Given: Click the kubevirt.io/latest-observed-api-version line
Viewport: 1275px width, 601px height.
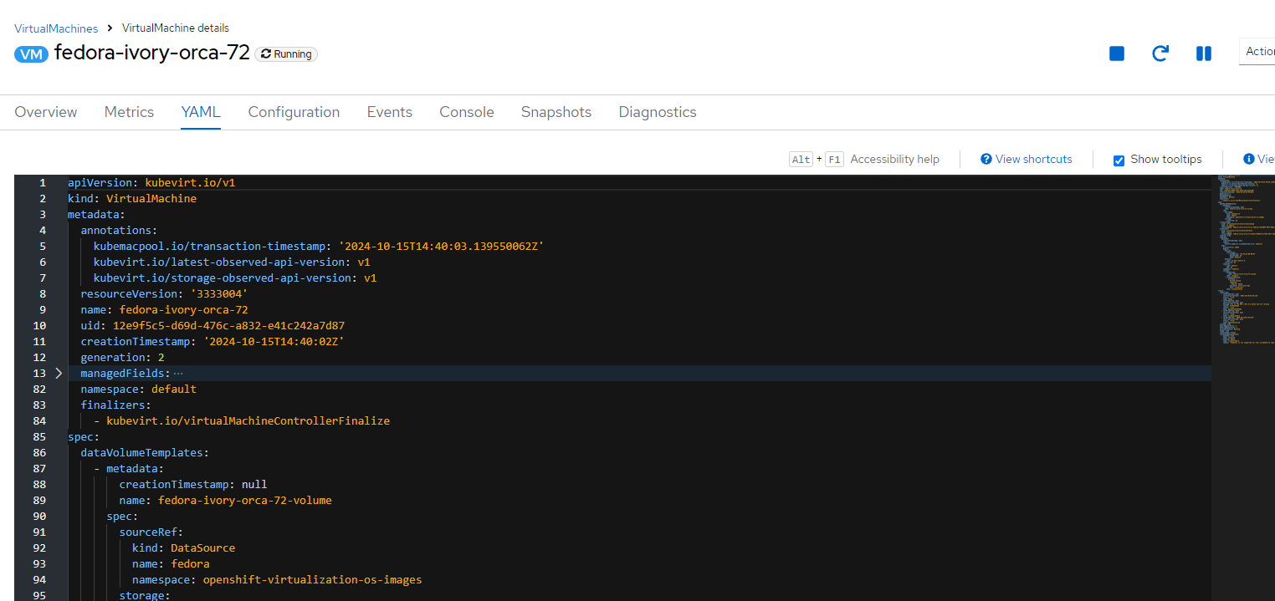Looking at the screenshot, I should [232, 262].
